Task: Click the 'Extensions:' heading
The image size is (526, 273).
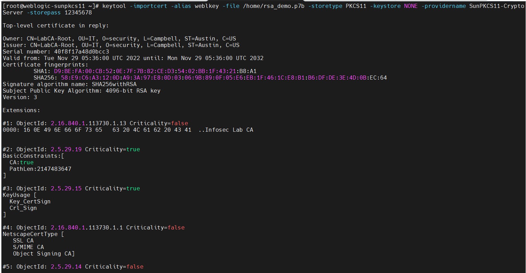Action: [22, 110]
